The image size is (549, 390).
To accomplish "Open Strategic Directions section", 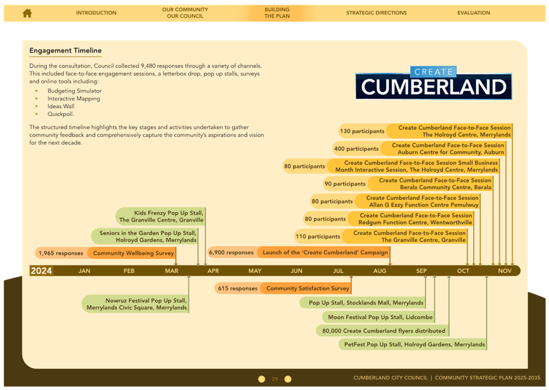I will tap(377, 12).
